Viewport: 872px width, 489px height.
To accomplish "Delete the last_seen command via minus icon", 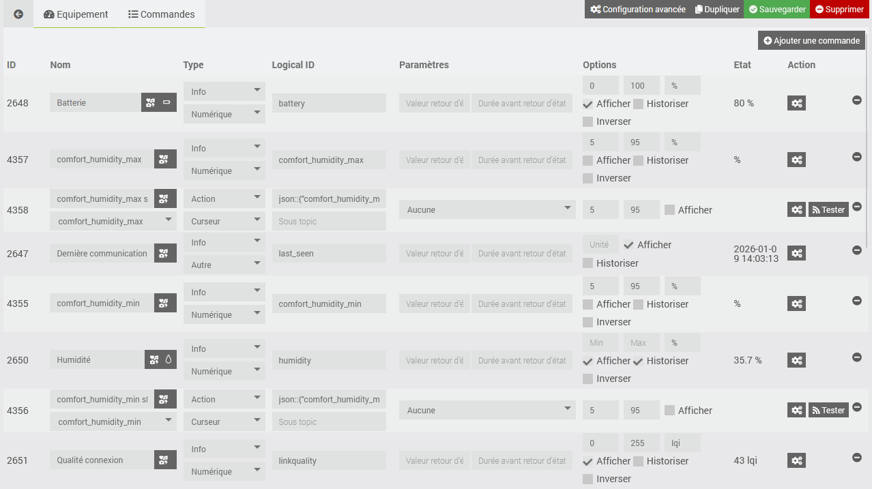I will tap(857, 250).
